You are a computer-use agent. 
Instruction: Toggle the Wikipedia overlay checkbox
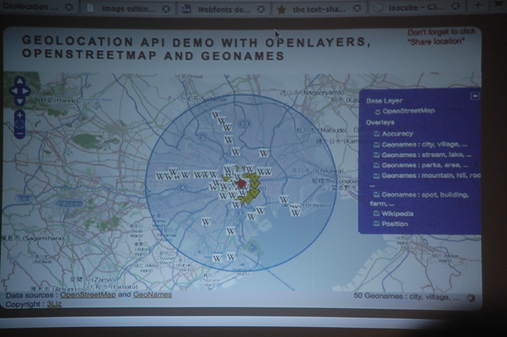377,214
